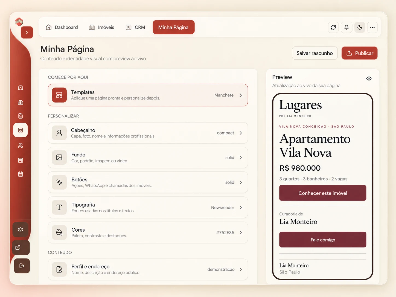Select the page layout icon in the sidebar
Image resolution: width=396 pixels, height=297 pixels.
click(21, 130)
